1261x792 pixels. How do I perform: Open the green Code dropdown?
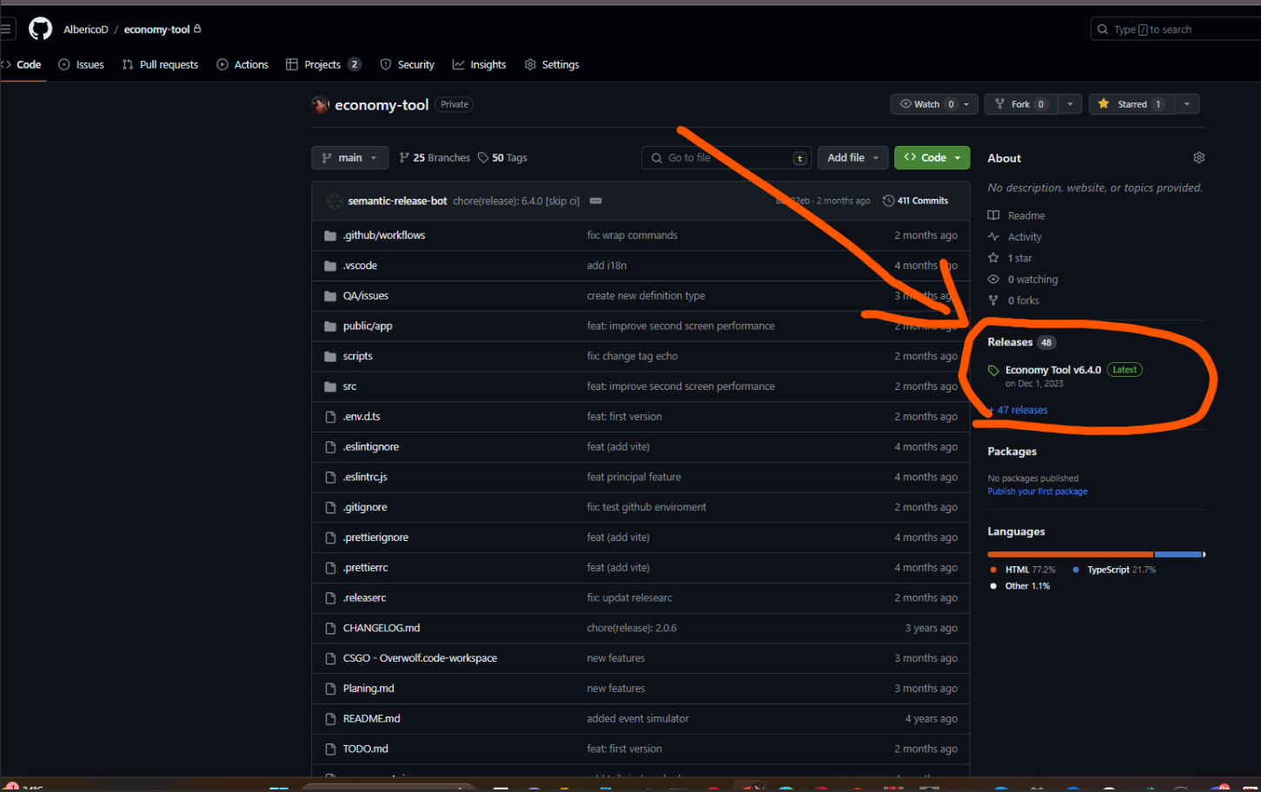coord(932,158)
